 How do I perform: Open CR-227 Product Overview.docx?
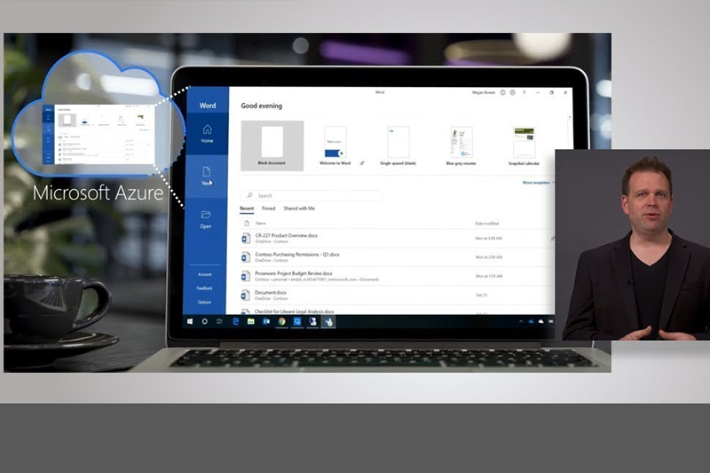click(x=286, y=235)
